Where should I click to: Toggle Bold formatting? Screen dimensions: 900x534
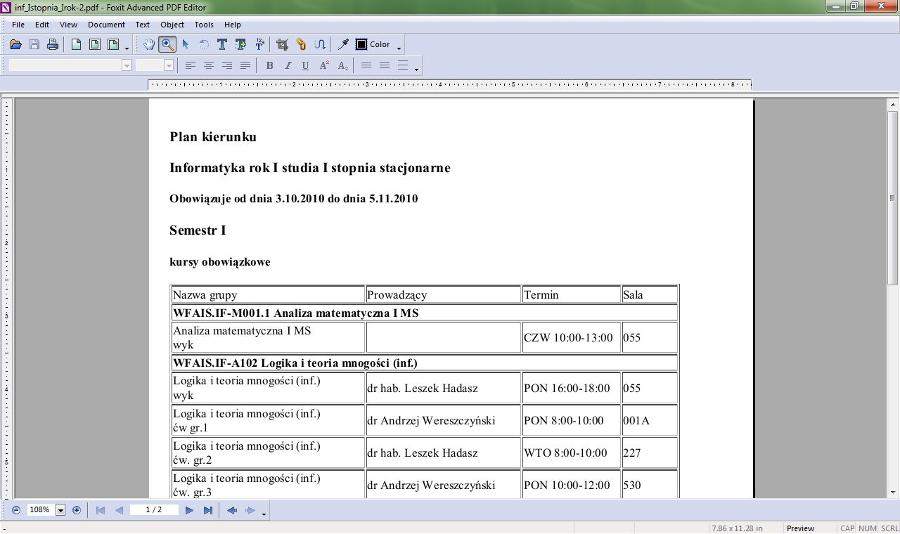coord(269,65)
